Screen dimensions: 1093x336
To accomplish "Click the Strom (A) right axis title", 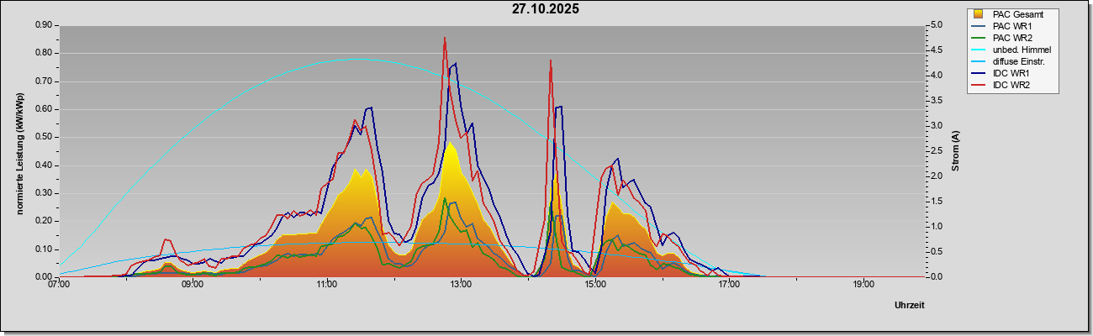I will [955, 150].
